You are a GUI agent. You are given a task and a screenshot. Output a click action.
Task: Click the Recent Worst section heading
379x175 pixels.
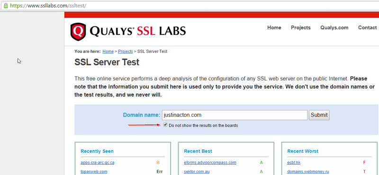tap(303, 151)
